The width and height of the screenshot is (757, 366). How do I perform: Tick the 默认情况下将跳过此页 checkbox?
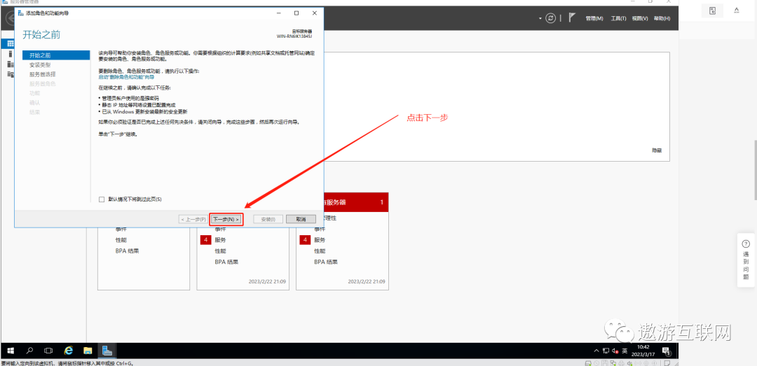click(102, 199)
